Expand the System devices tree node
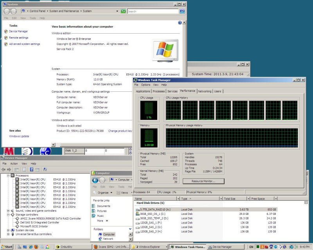313x250 pixels. 8,230
